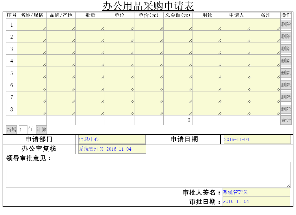Click the 操作 column header
296x215 pixels.
286,15
